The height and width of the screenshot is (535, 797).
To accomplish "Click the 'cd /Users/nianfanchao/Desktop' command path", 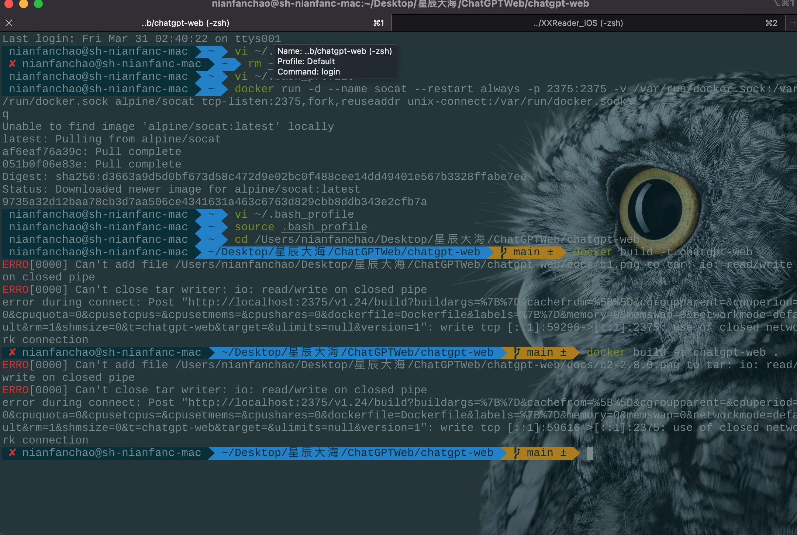I will pyautogui.click(x=437, y=239).
